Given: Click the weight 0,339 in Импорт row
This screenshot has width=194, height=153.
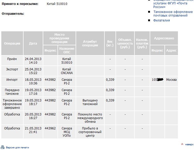Looking at the screenshot, I should [110, 81].
